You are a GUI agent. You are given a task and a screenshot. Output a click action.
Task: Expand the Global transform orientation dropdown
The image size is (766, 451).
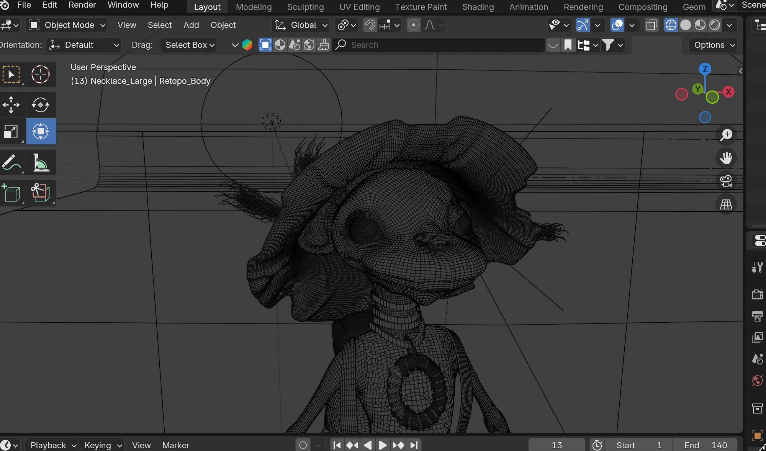(x=301, y=25)
